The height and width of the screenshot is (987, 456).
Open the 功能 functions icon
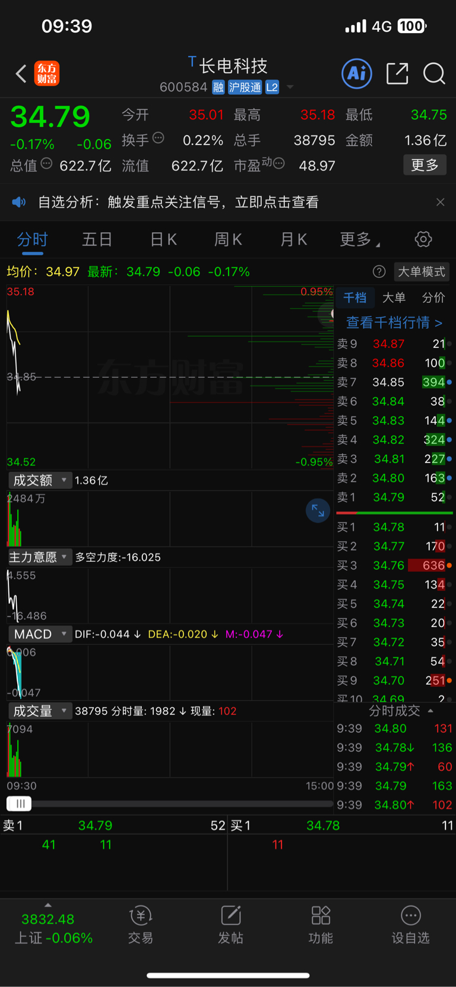321,925
